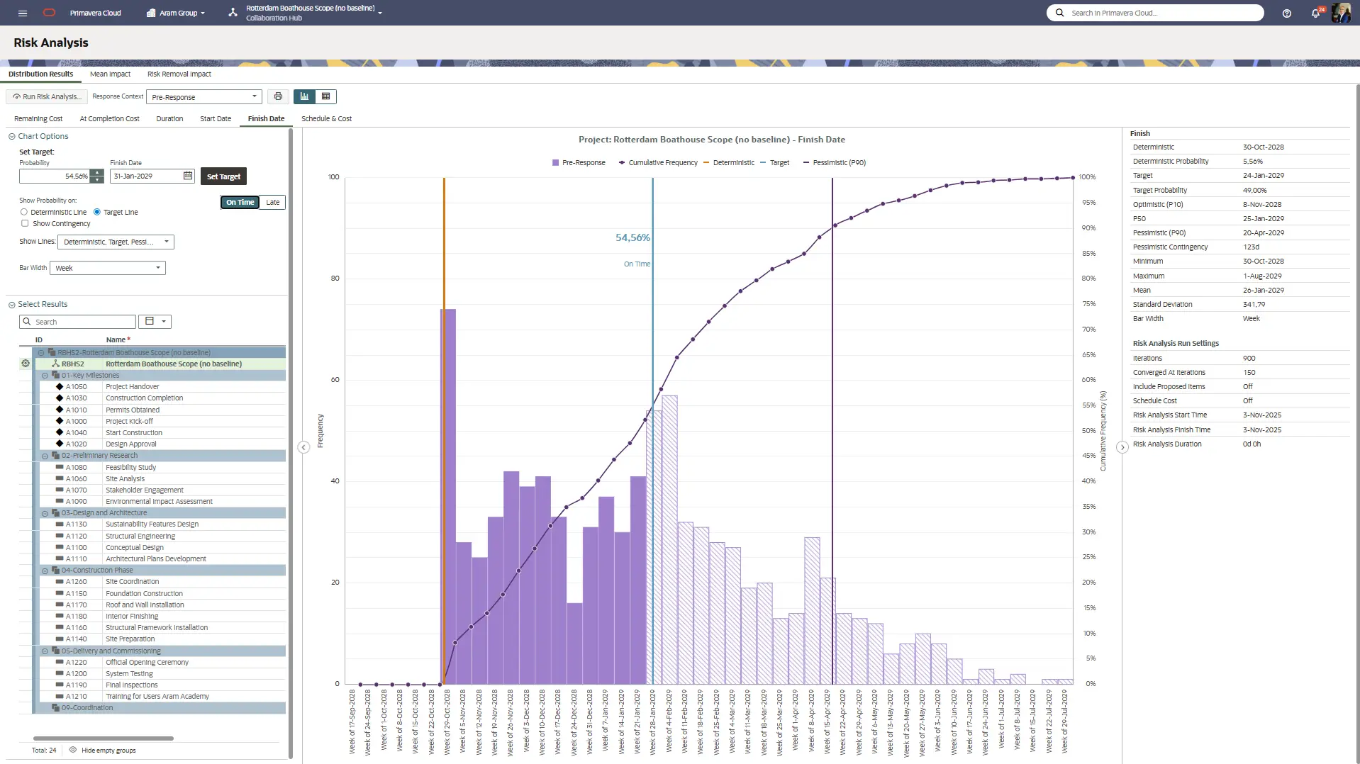Open the Response Context dropdown

[x=204, y=97]
